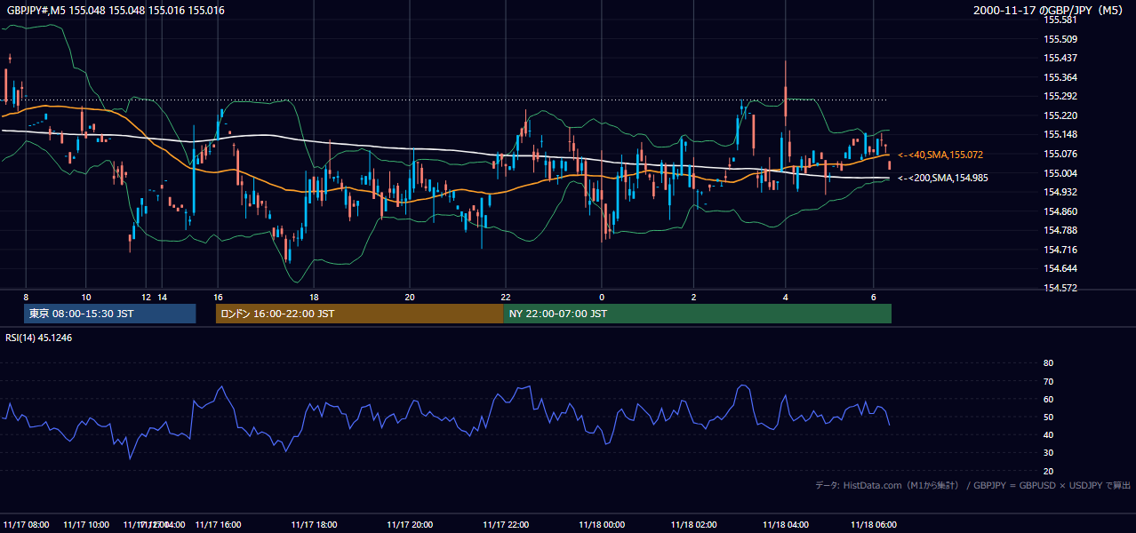Select the 155.220 price axis label
The image size is (1136, 533).
click(1060, 115)
